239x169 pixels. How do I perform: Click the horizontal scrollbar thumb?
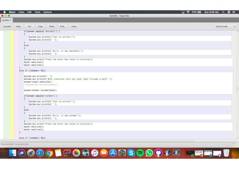pos(98,141)
